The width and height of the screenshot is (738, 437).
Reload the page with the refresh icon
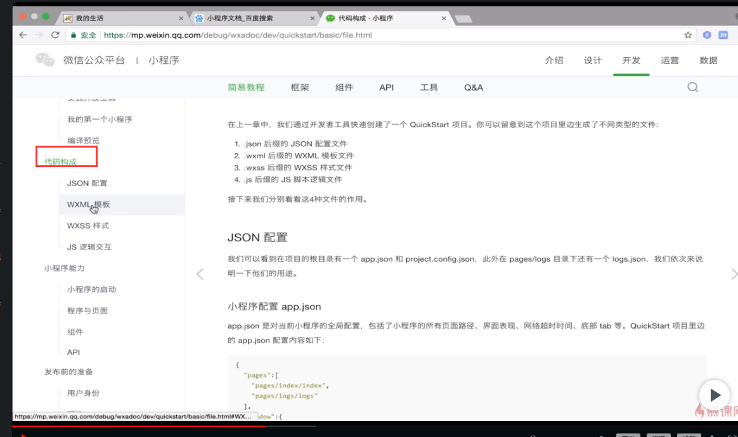[x=55, y=35]
